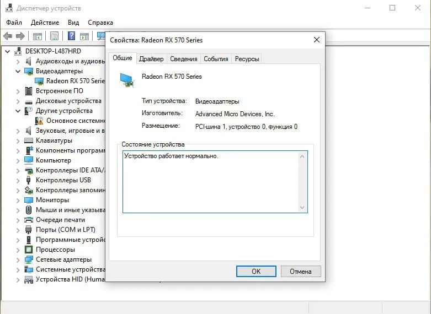The image size is (431, 314).
Task: Click the device status scrollbar up arrow
Action: coord(302,156)
